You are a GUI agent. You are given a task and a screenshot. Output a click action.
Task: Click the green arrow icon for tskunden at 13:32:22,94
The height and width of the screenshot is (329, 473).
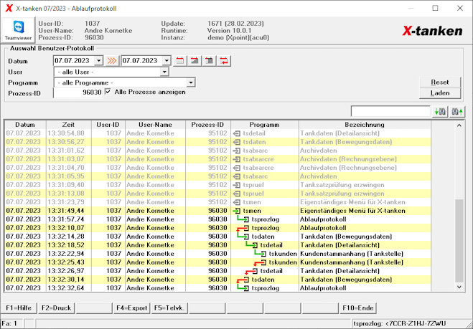260,253
